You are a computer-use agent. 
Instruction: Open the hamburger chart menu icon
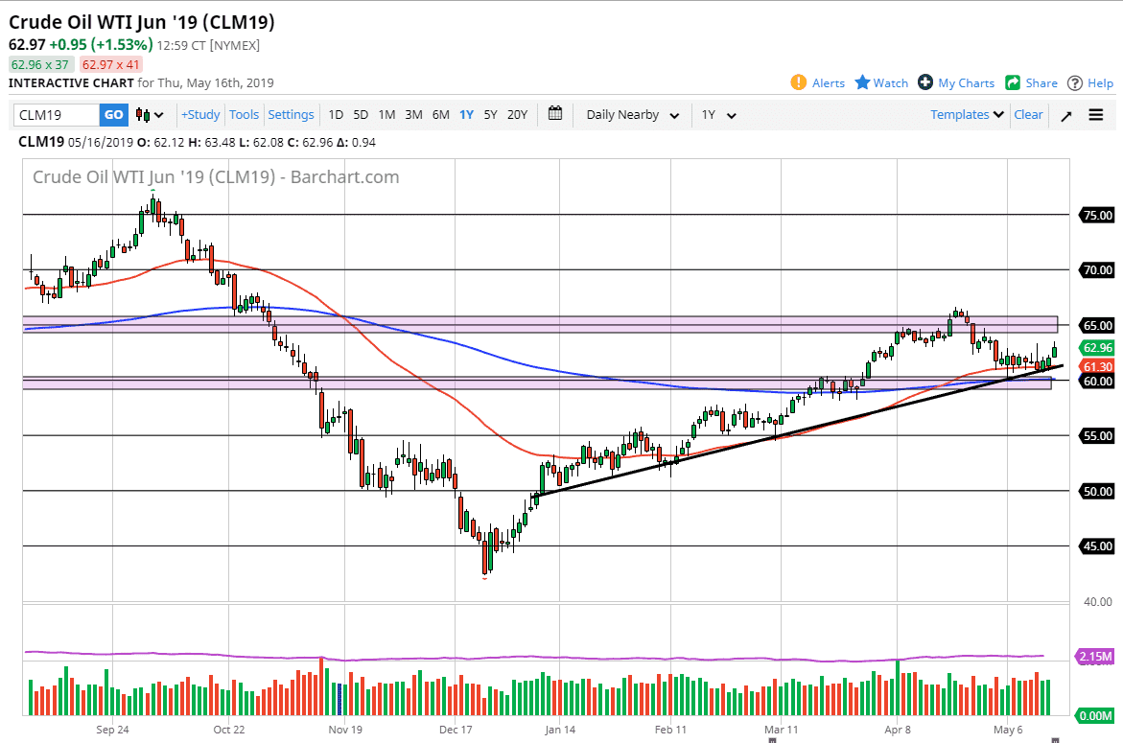point(1095,114)
